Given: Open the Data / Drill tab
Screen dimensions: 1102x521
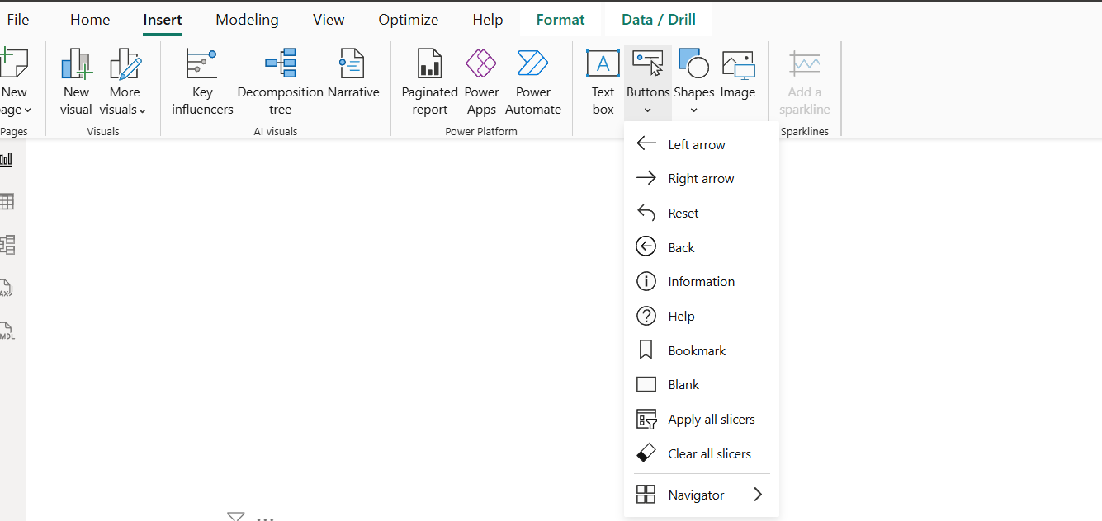Looking at the screenshot, I should click(659, 20).
